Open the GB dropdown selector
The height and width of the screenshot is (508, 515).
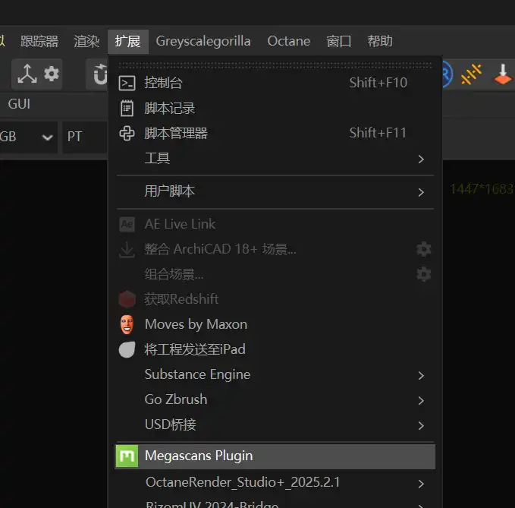[27, 137]
